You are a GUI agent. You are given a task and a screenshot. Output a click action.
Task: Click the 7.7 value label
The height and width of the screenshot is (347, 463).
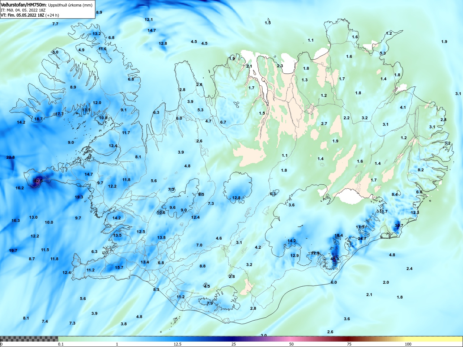55,24
